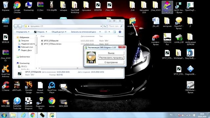
Task: Select the Diagnostic Tool desktop icon
Action: coord(40,103)
